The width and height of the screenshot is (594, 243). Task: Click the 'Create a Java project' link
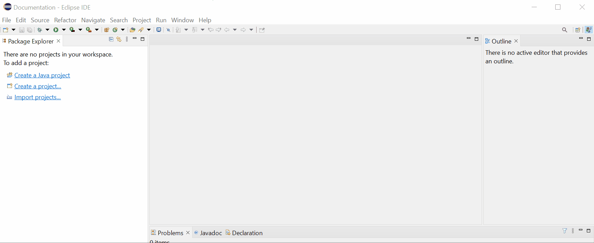pyautogui.click(x=42, y=75)
